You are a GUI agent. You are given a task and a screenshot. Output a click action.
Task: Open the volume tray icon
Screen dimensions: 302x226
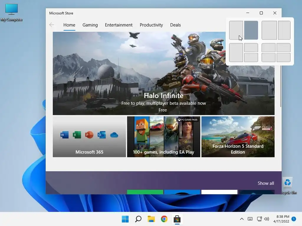click(x=267, y=219)
